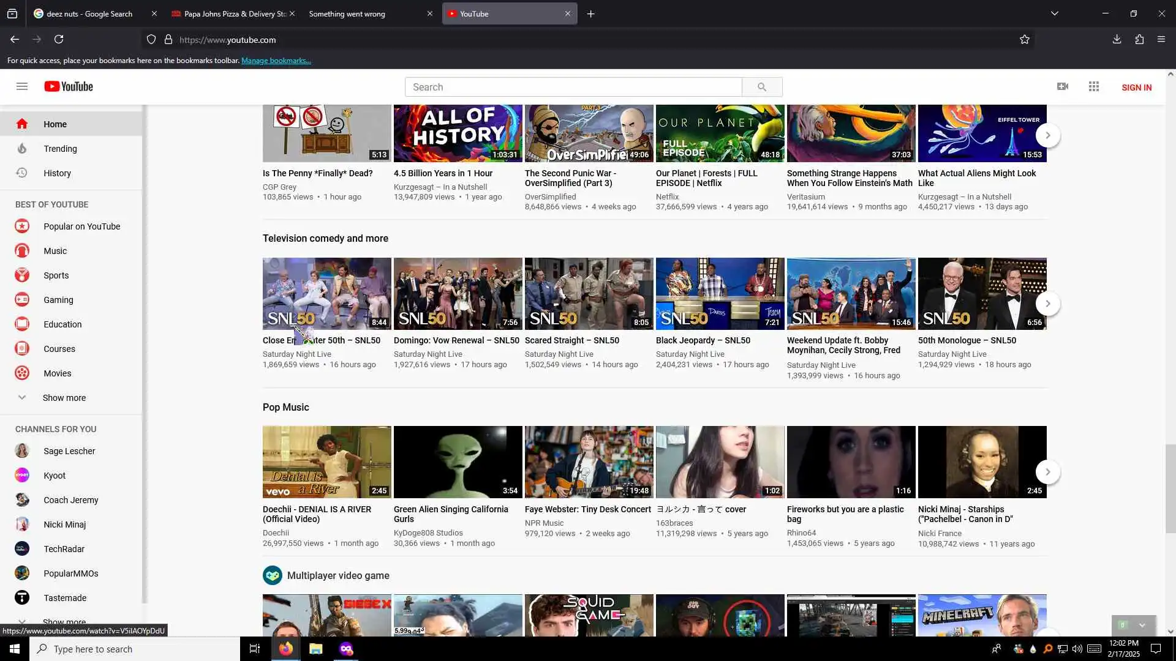Open the Gaming sidebar category
1176x661 pixels.
58,300
